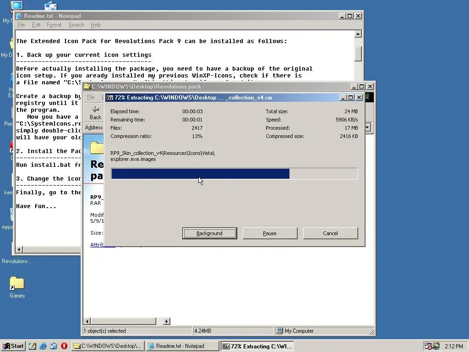Open the Help menu in Notepad

click(96, 25)
